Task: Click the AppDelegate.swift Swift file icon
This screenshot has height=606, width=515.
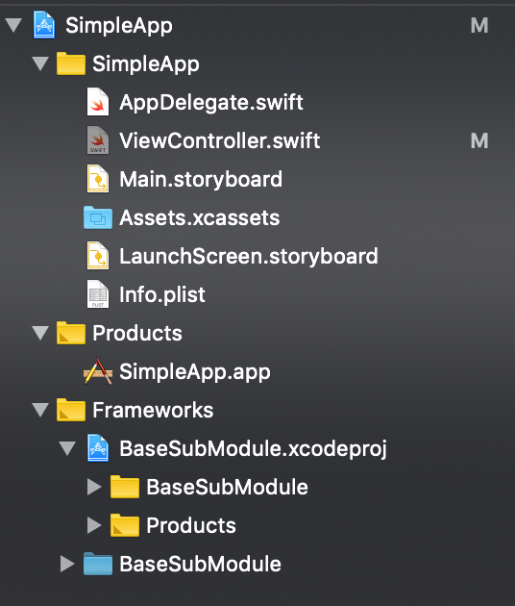Action: pyautogui.click(x=98, y=102)
